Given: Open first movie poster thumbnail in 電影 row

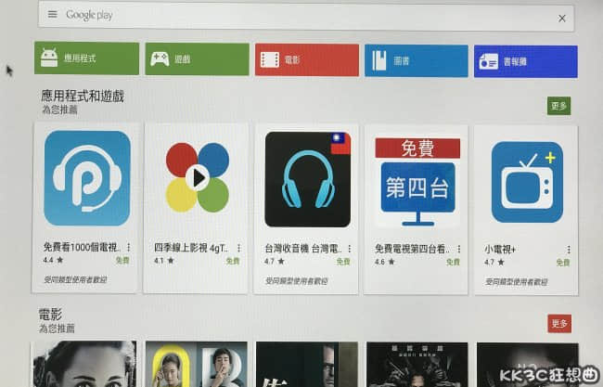Looking at the screenshot, I should pyautogui.click(x=83, y=364).
